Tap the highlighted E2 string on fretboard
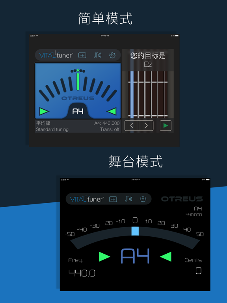 point(132,95)
